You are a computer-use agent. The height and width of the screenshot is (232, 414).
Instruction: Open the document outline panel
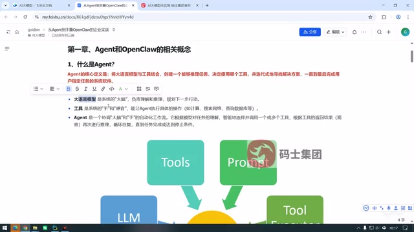[x=7, y=49]
